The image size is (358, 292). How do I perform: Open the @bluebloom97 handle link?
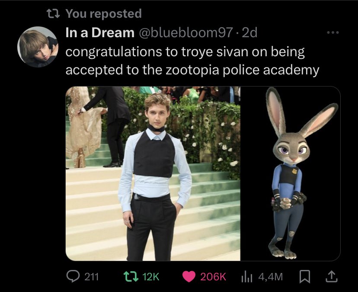[x=186, y=33]
